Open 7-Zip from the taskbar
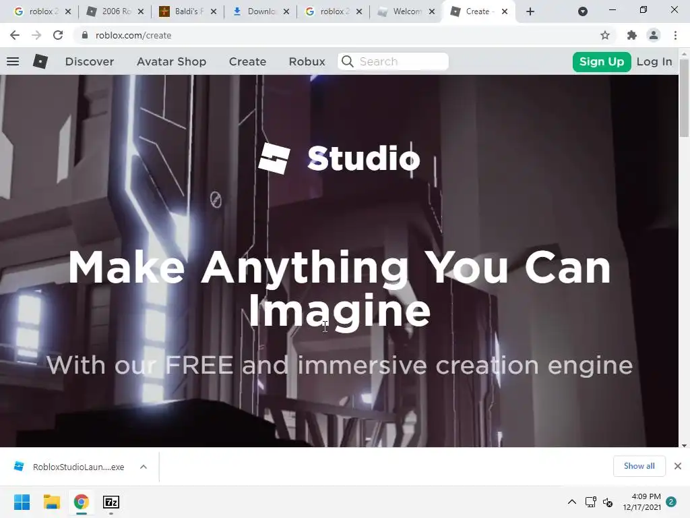690x518 pixels. click(111, 502)
